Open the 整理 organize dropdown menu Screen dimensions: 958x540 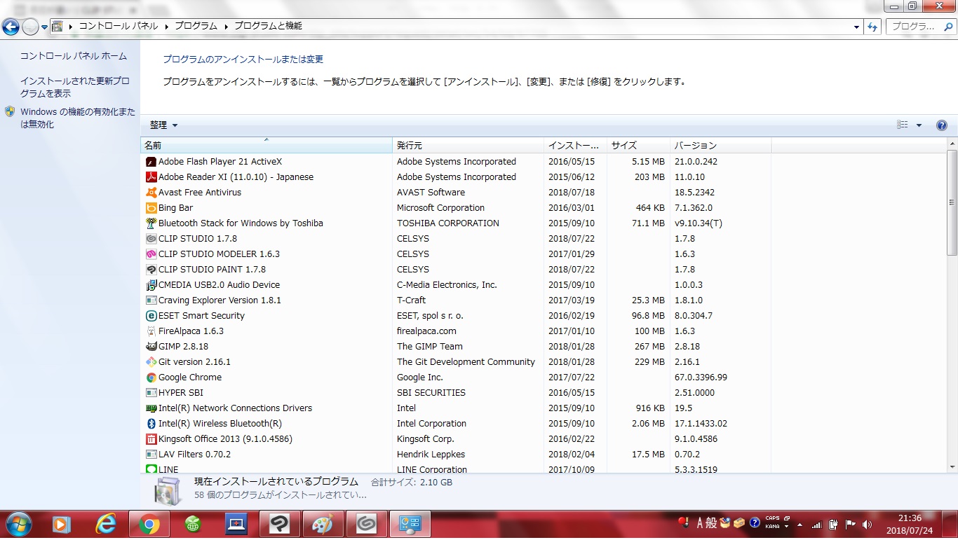(163, 125)
